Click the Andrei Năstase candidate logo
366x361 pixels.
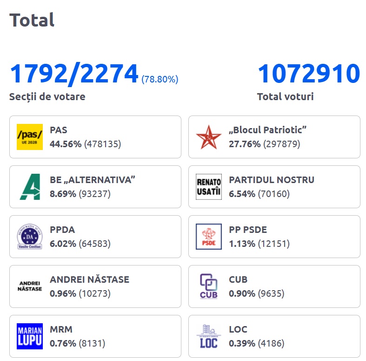29,286
